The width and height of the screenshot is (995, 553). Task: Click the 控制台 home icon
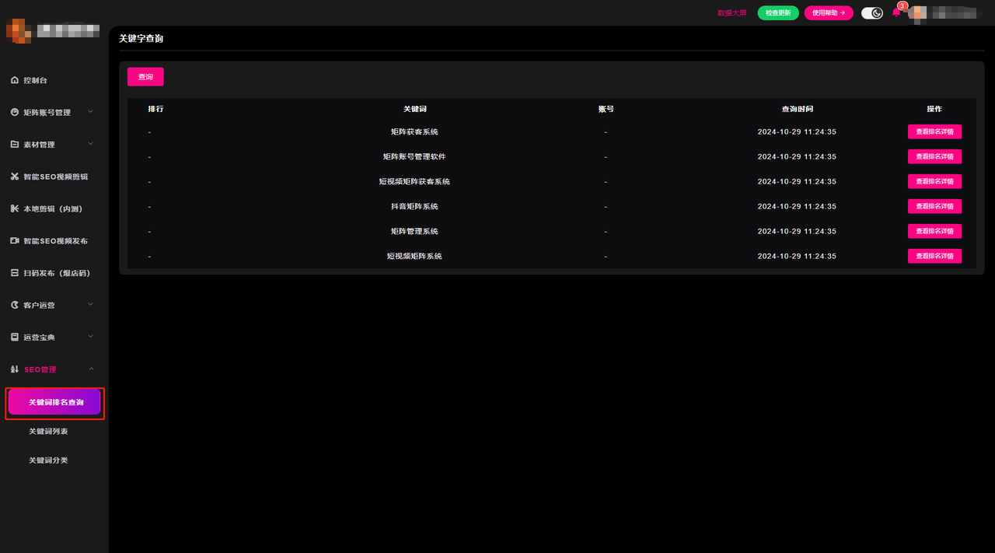[x=15, y=80]
